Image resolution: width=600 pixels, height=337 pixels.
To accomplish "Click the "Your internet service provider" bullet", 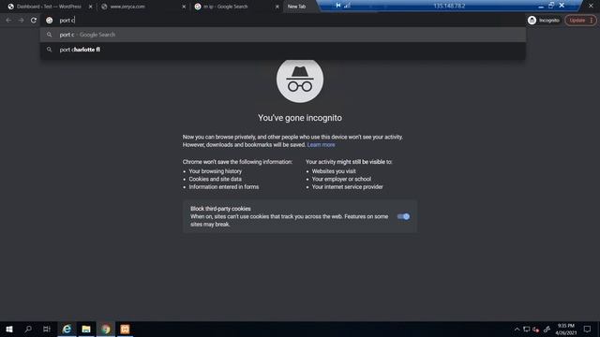I will coord(348,187).
